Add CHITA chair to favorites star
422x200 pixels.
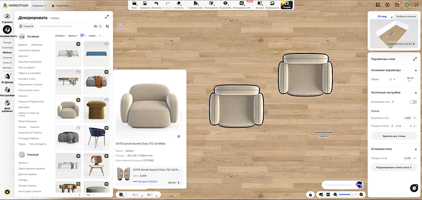(x=179, y=136)
